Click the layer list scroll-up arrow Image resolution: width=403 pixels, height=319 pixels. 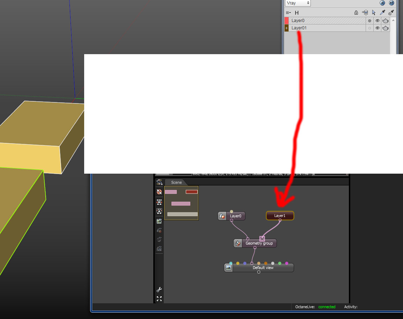pyautogui.click(x=393, y=20)
